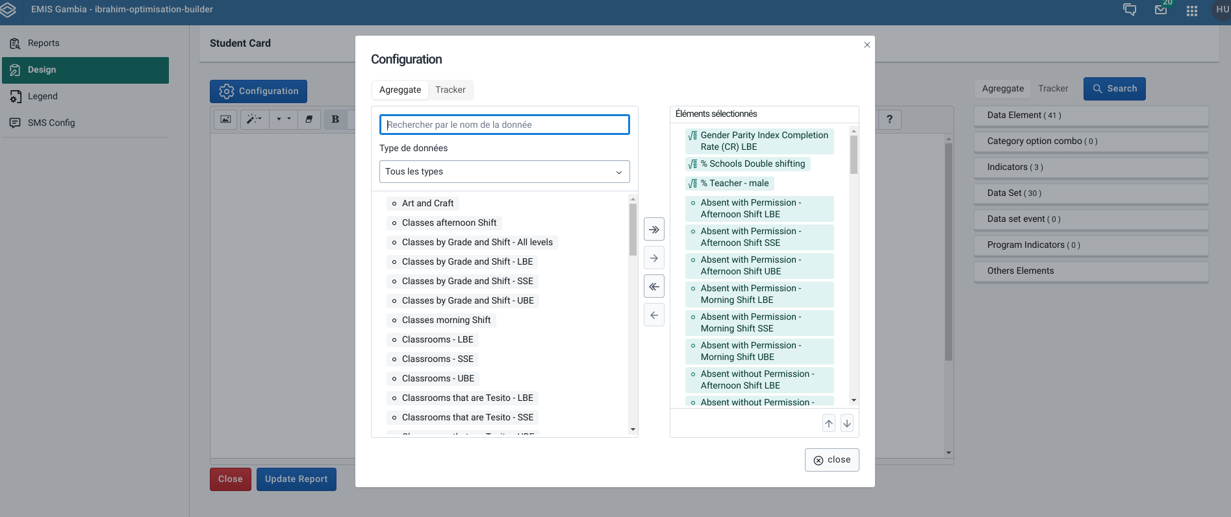The image size is (1231, 517).
Task: Move selected element down with arrow
Action: pyautogui.click(x=847, y=424)
